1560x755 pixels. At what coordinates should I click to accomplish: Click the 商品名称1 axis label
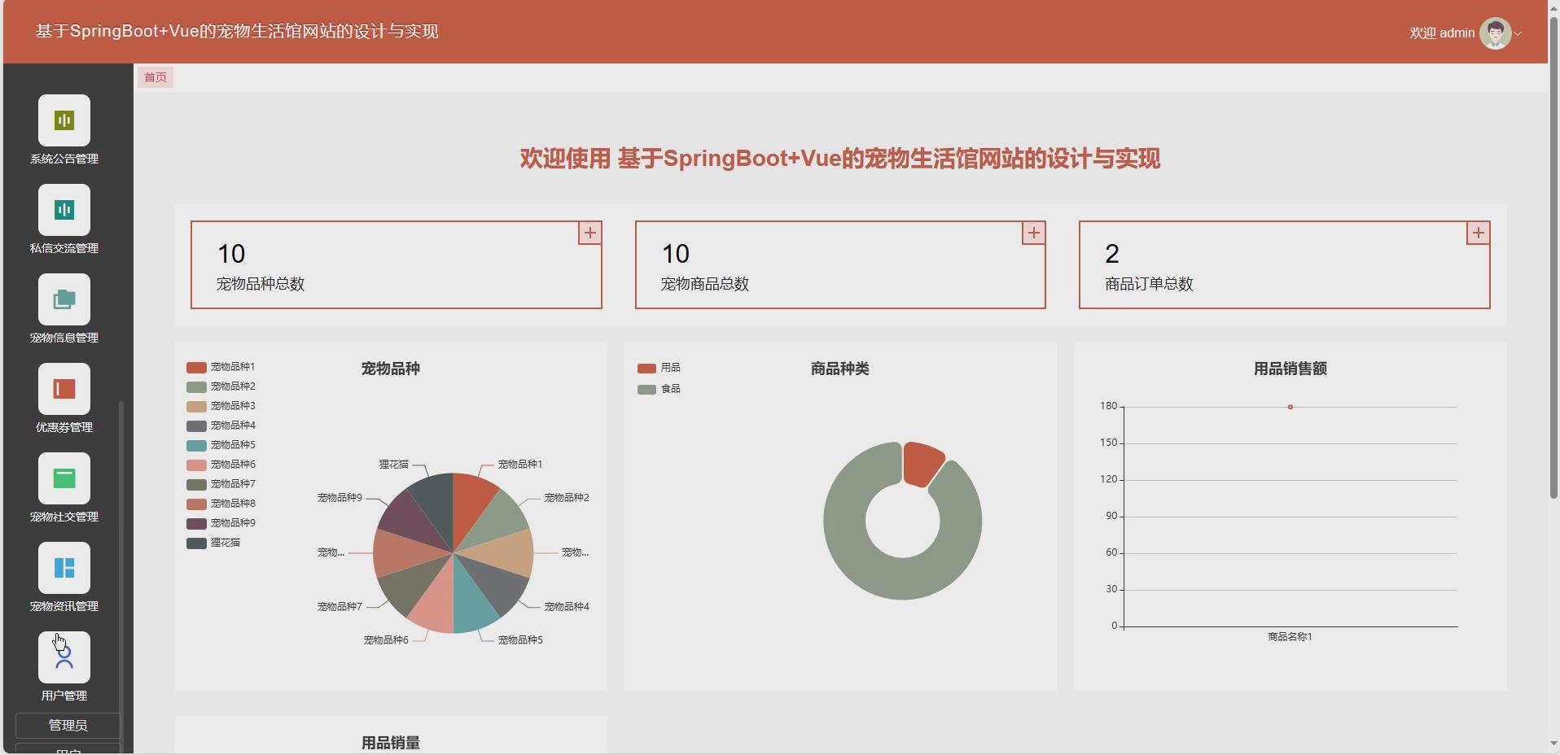coord(1290,637)
